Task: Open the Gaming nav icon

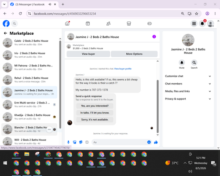Action: [150, 23]
